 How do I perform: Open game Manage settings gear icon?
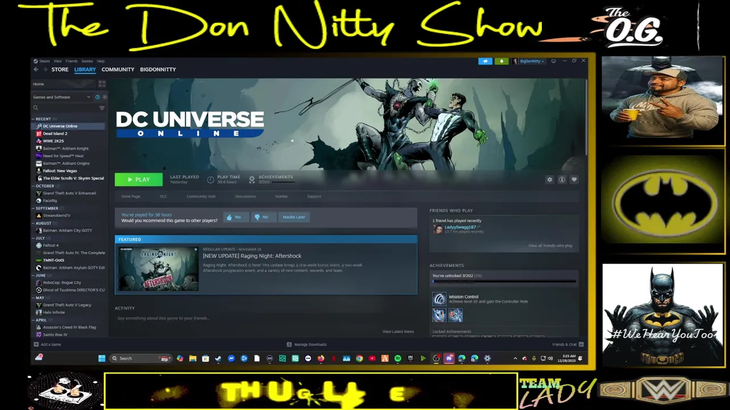tap(550, 179)
